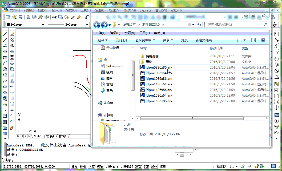282x171 pixels.
Task: Click the Cut scissors icon
Action: pyautogui.click(x=54, y=17)
